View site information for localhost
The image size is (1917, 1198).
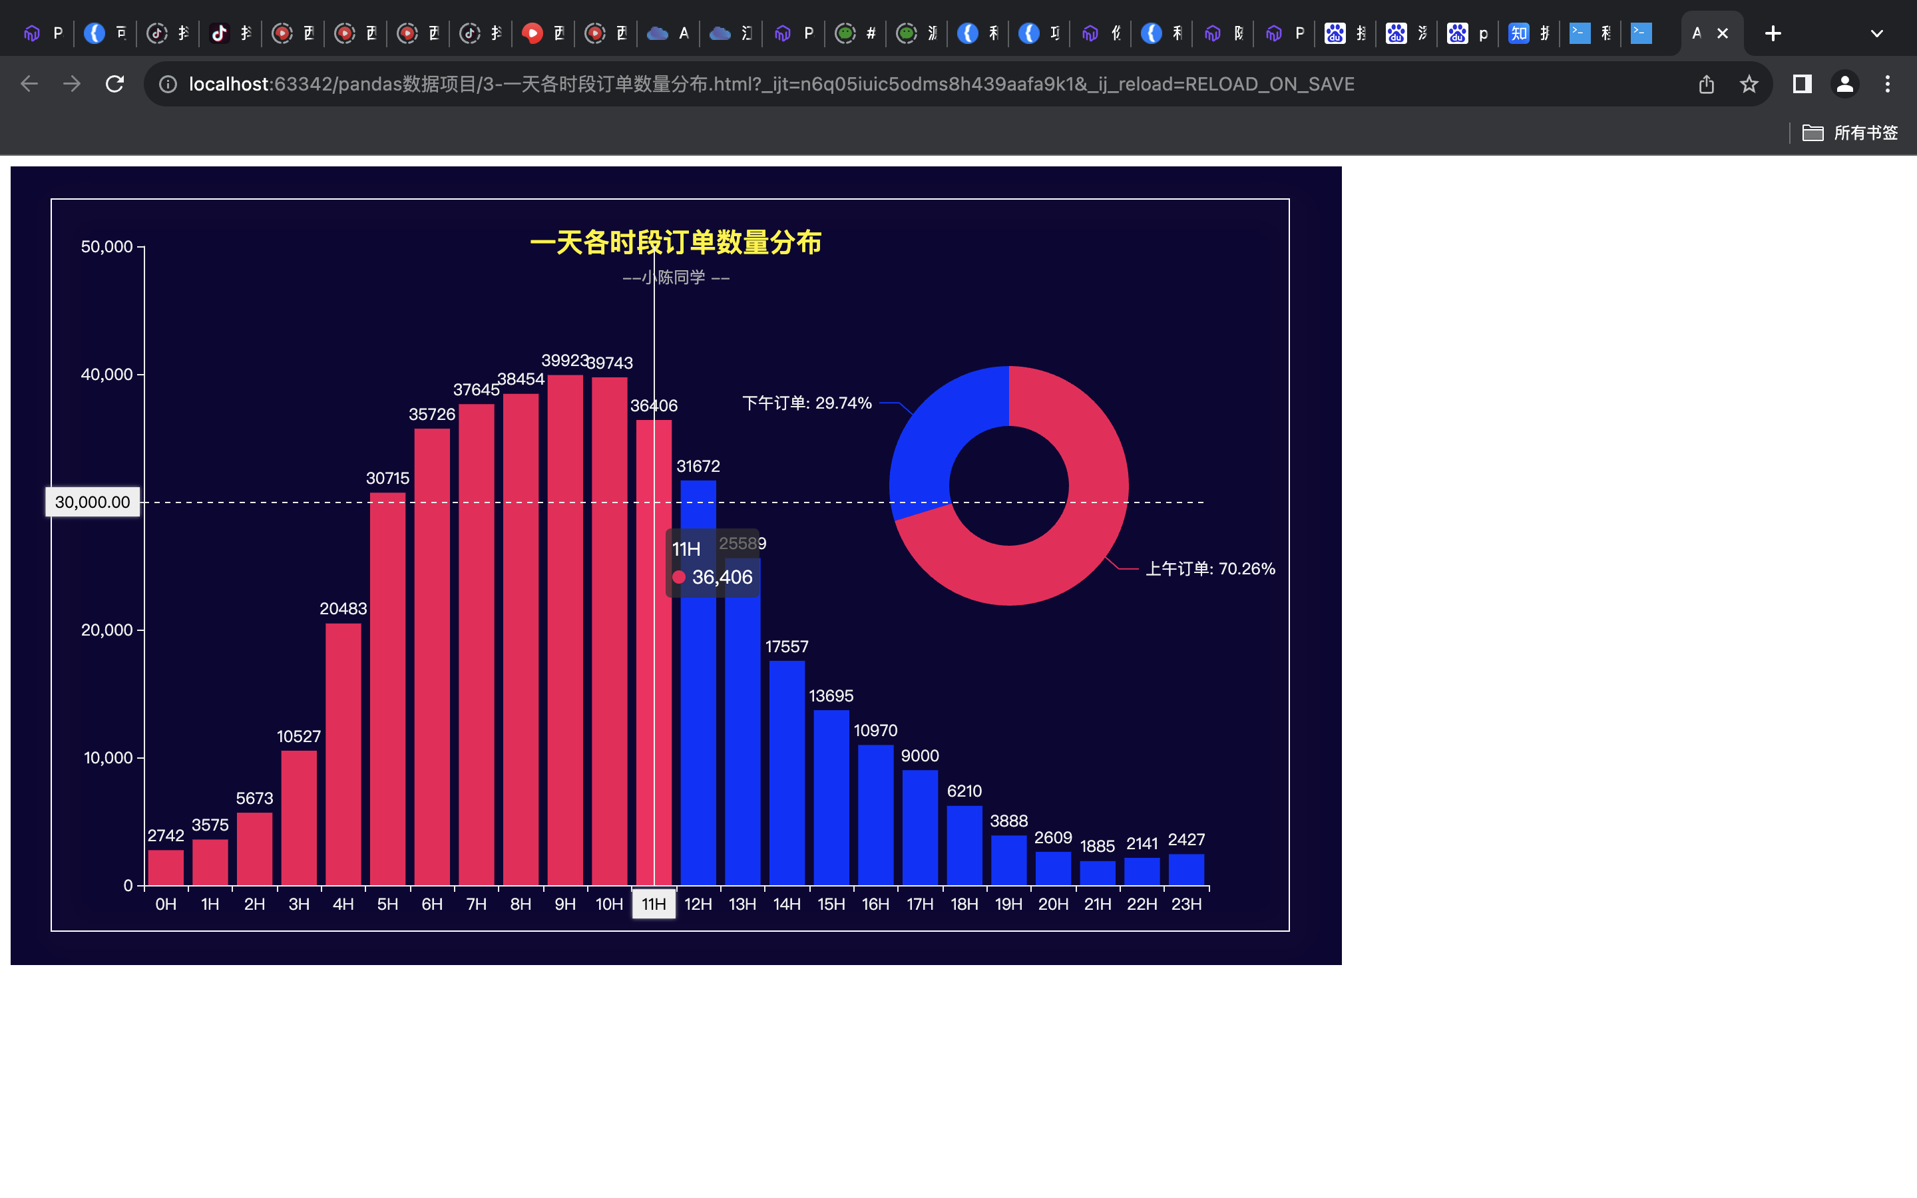pos(168,84)
